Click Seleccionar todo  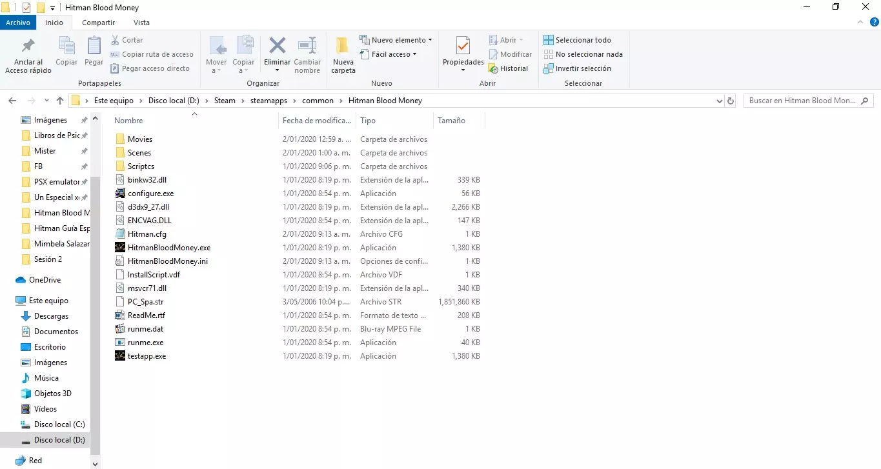(577, 40)
